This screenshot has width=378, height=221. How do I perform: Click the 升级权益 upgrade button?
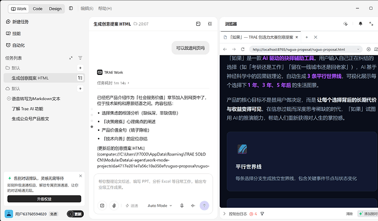pyautogui.click(x=44, y=199)
